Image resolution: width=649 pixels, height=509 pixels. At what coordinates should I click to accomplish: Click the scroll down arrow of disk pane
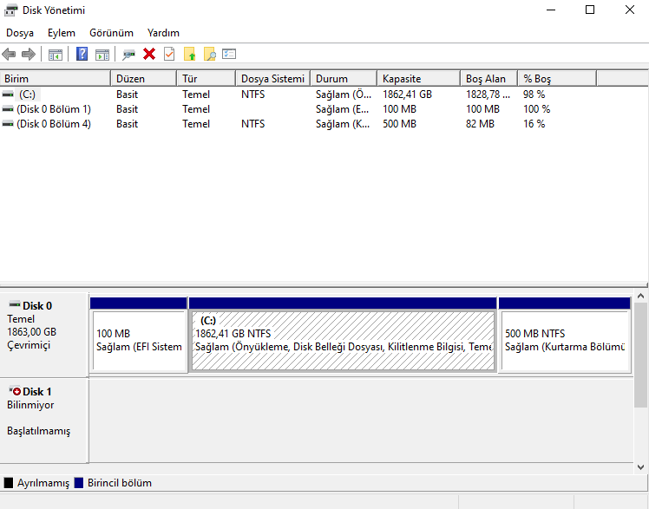[x=640, y=467]
